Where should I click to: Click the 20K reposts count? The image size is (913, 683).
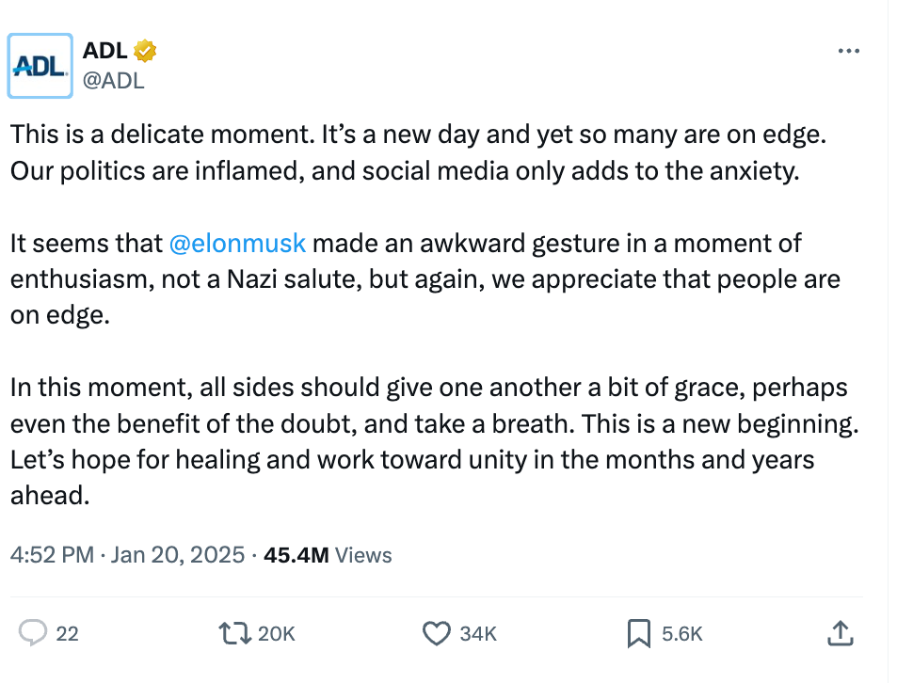277,634
